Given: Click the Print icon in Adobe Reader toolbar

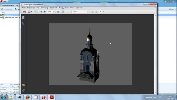Looking at the screenshot, I should point(24,12).
